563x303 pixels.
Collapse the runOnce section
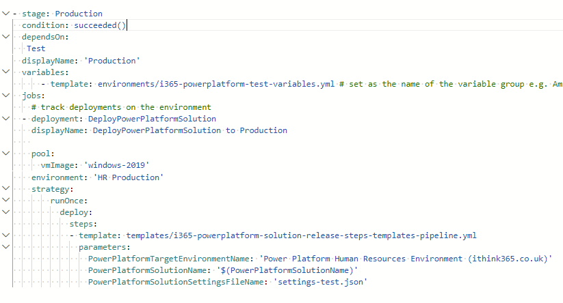[x=5, y=201]
